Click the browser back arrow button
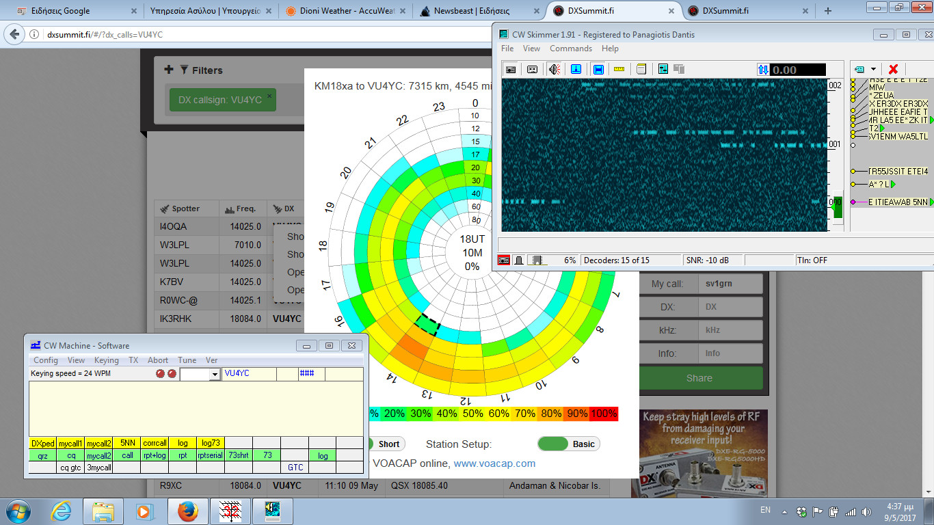Screen dimensions: 934x525 14,34
